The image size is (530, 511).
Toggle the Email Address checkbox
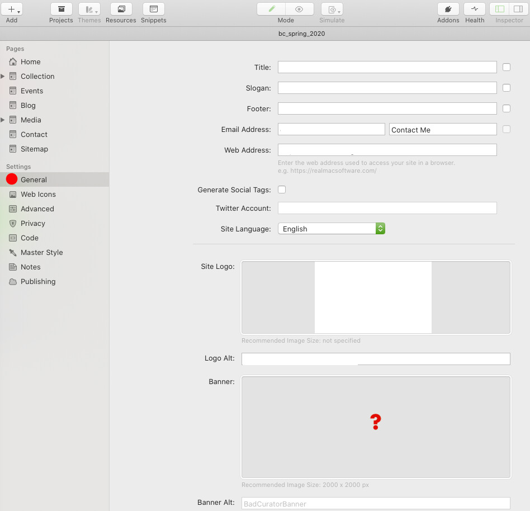click(x=507, y=129)
